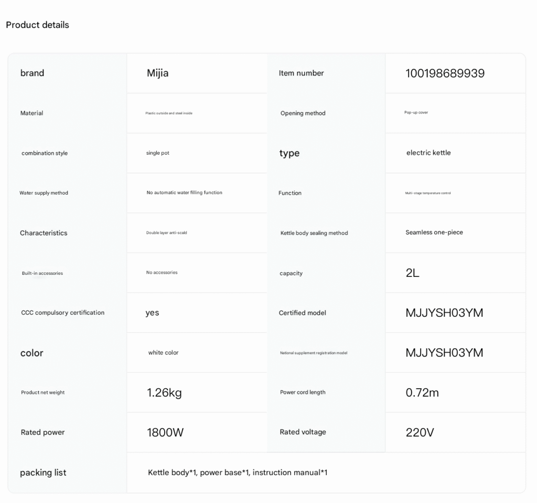Click the electric kettle type value

tap(428, 153)
